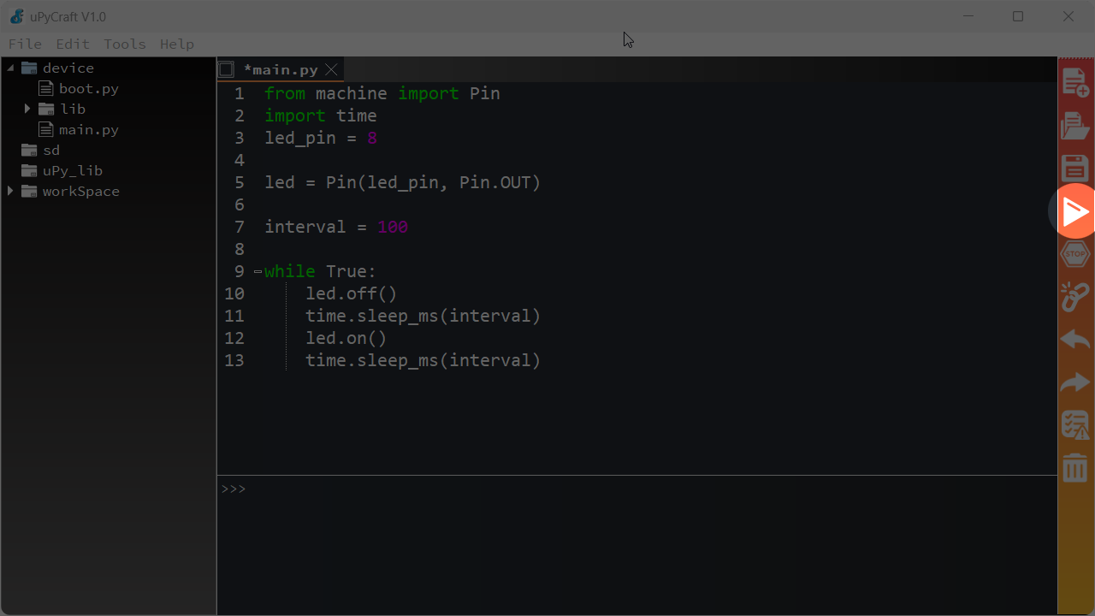Save the script with the Save icon
This screenshot has height=616, width=1095.
pos(1074,168)
